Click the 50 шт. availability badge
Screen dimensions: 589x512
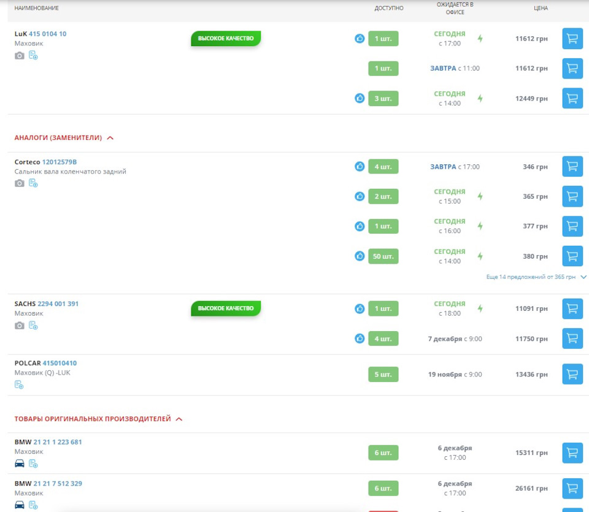point(383,256)
